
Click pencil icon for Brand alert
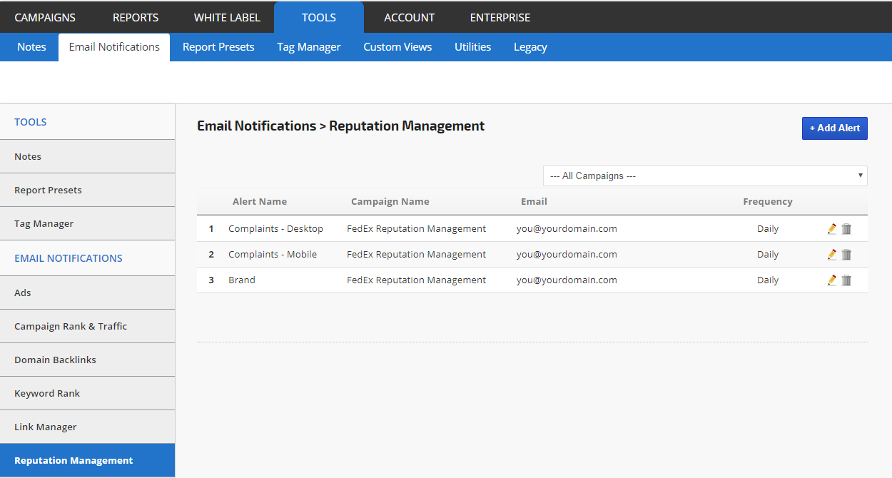click(x=831, y=280)
